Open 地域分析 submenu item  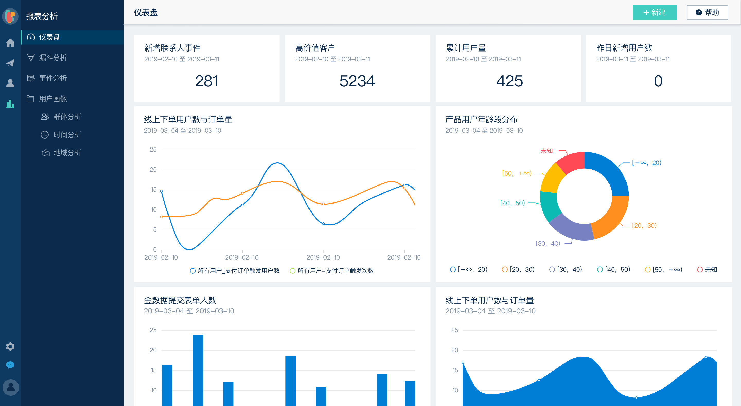point(72,153)
